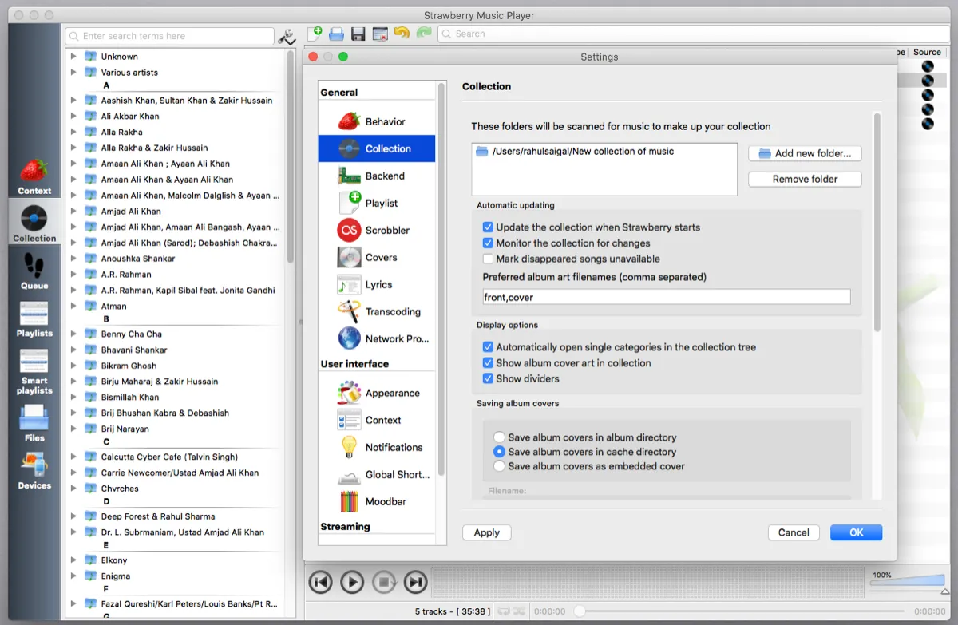Go to previous track button
This screenshot has height=625, width=958.
coord(321,583)
